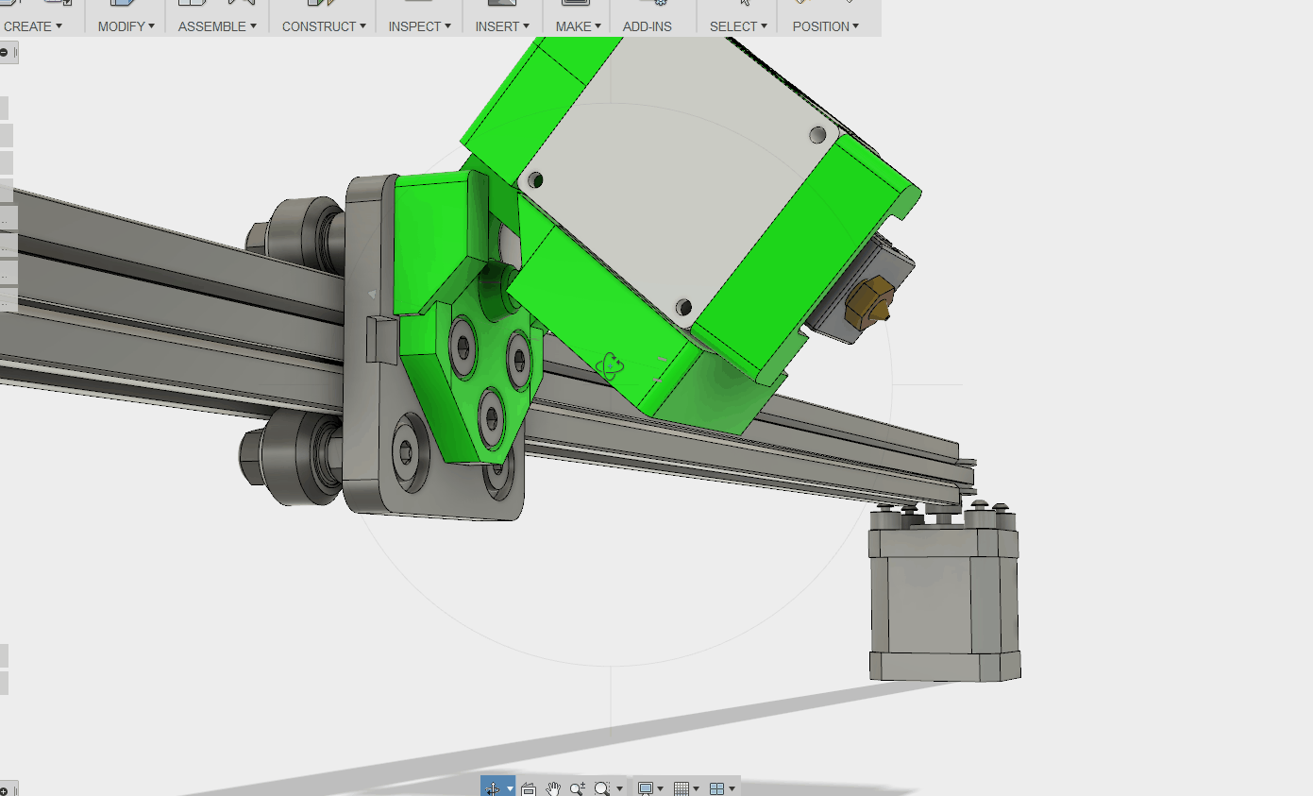1313x796 pixels.
Task: Activate the Pan hand tool
Action: (553, 788)
